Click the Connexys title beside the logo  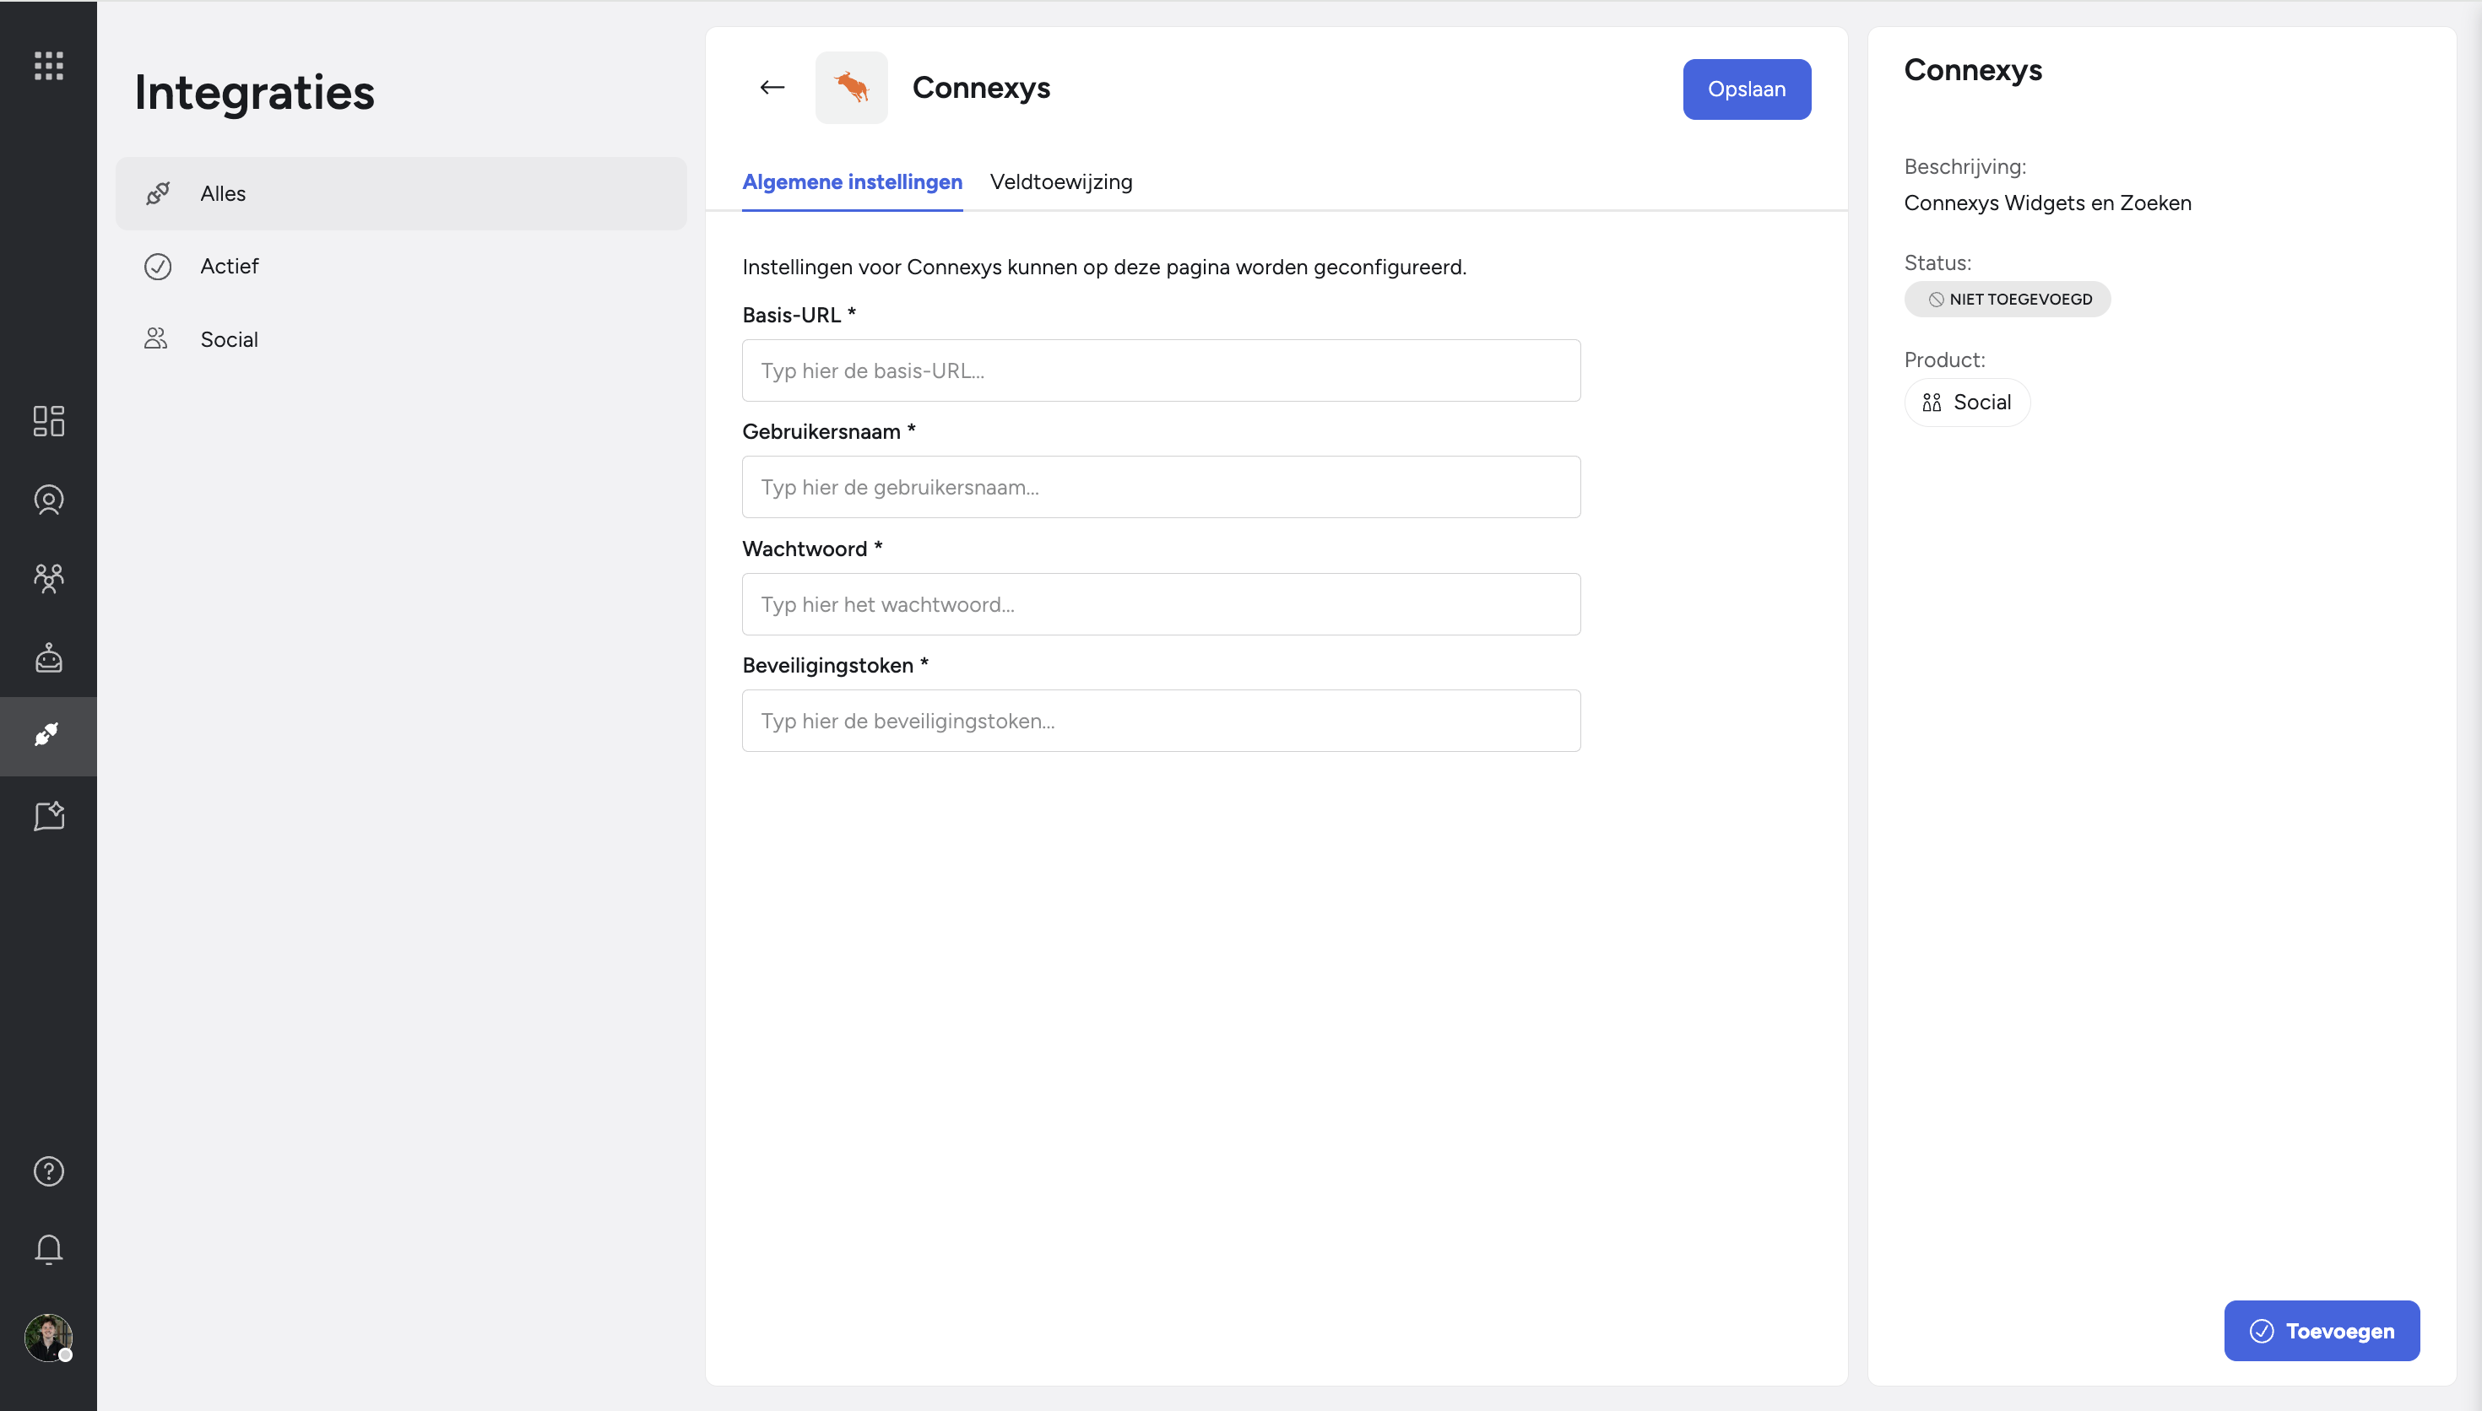(x=982, y=87)
